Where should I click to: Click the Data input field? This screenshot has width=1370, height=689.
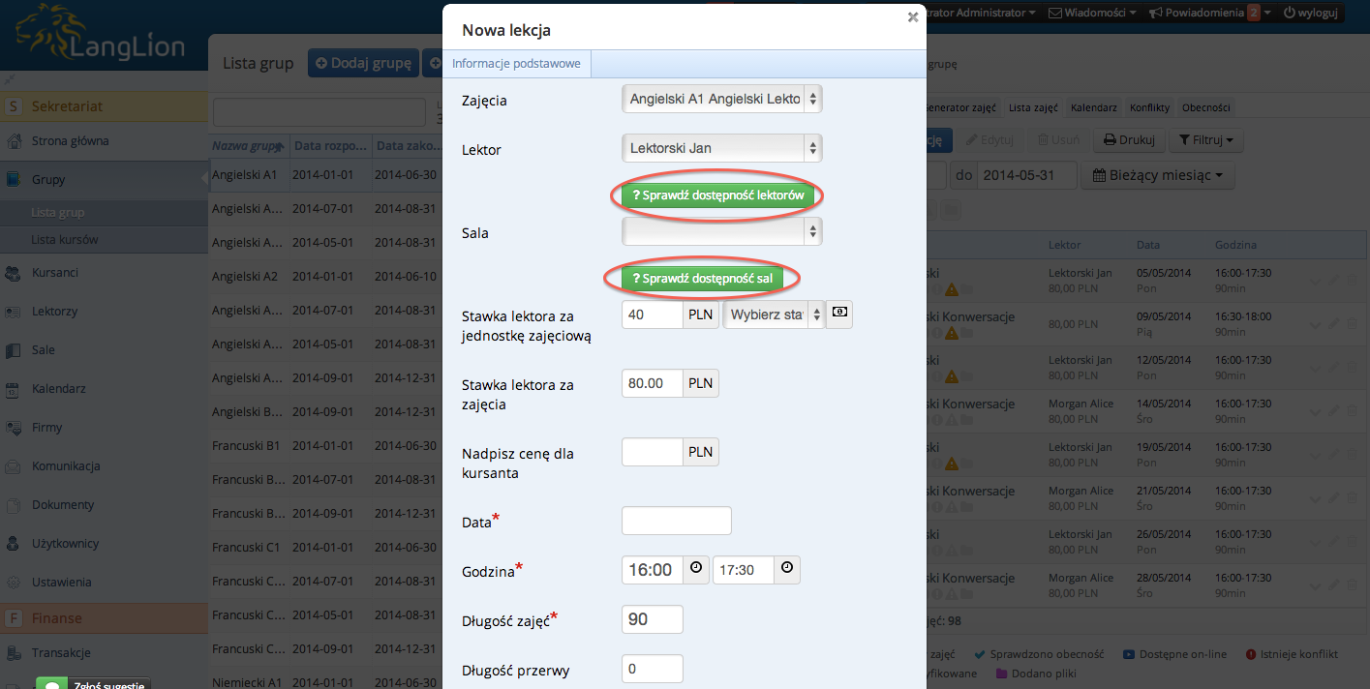point(676,521)
